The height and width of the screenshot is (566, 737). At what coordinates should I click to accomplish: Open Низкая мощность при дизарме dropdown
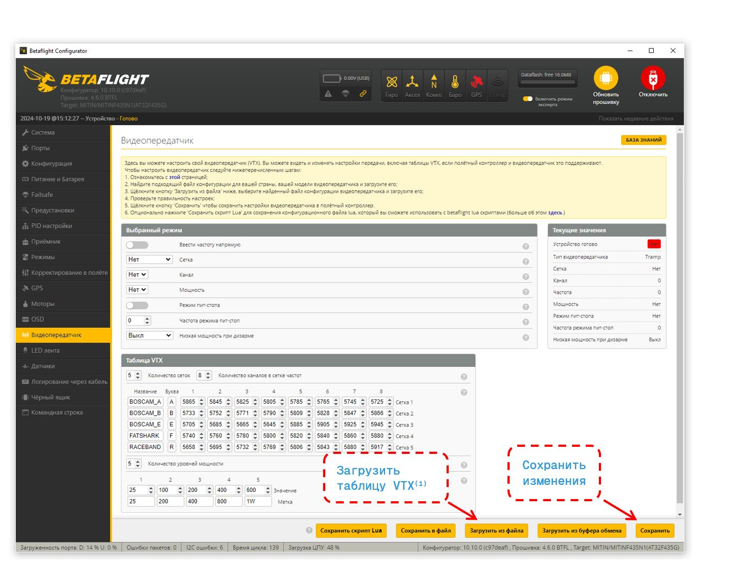pos(150,335)
